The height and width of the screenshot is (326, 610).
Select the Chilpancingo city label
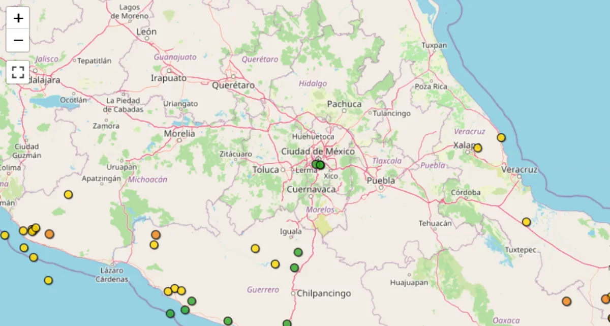(324, 293)
